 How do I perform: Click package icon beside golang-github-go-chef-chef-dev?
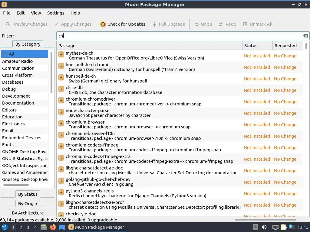point(61,181)
